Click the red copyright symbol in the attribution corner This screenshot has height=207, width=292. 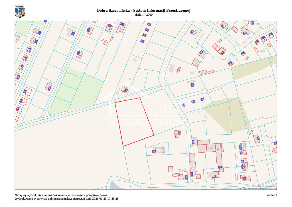276,189
